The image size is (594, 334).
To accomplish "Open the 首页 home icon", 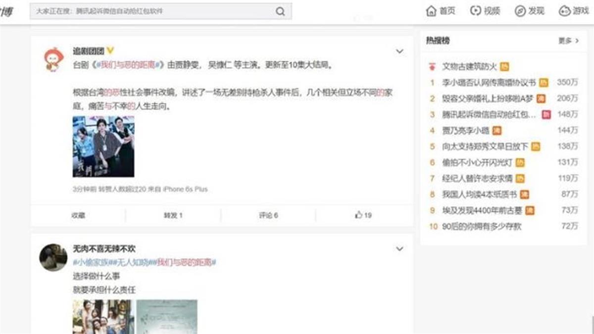I will pos(431,11).
